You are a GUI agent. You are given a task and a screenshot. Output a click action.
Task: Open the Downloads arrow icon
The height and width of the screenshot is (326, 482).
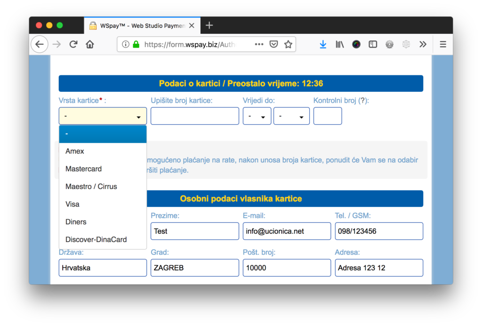(x=323, y=44)
